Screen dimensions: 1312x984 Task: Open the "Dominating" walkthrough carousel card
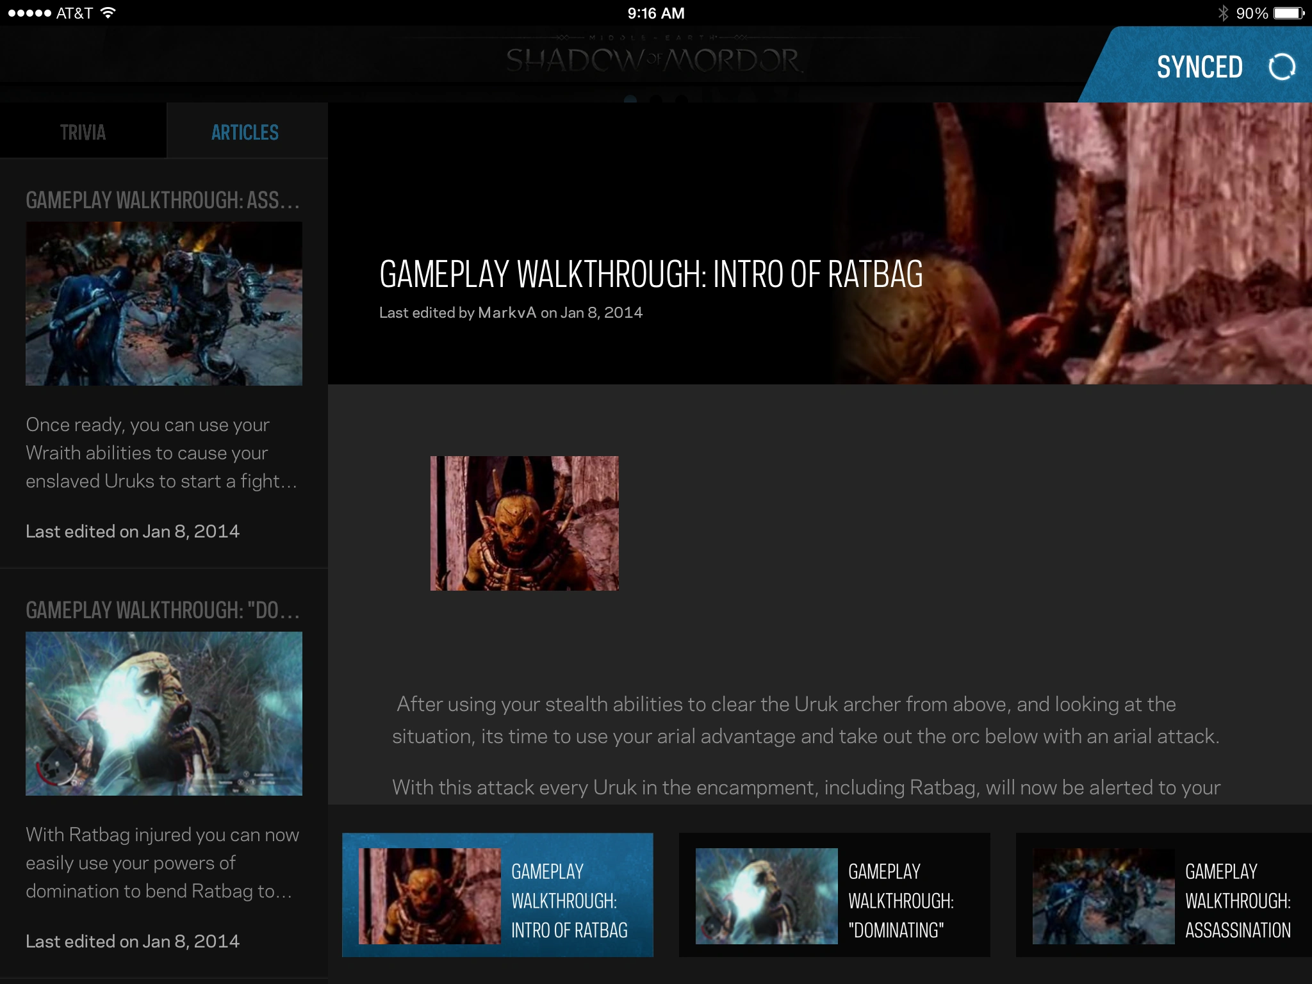tap(900, 901)
